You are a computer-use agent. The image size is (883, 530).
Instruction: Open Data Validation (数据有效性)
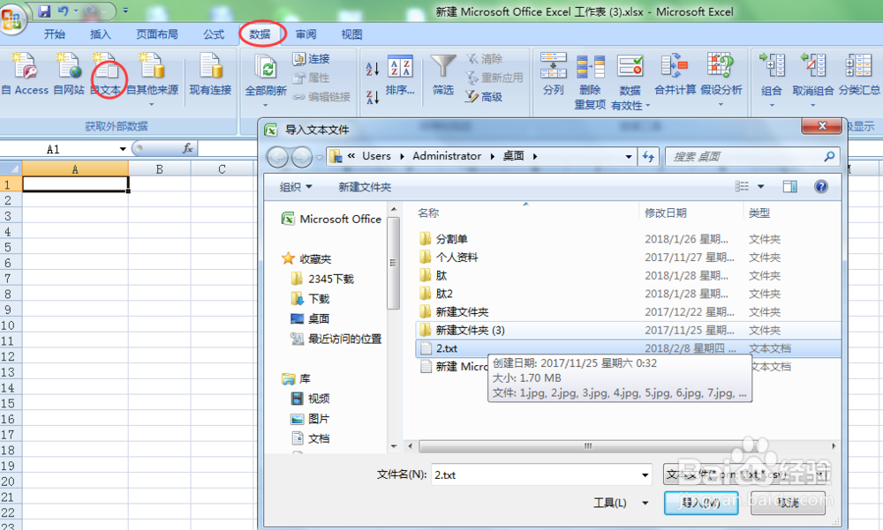(x=630, y=82)
